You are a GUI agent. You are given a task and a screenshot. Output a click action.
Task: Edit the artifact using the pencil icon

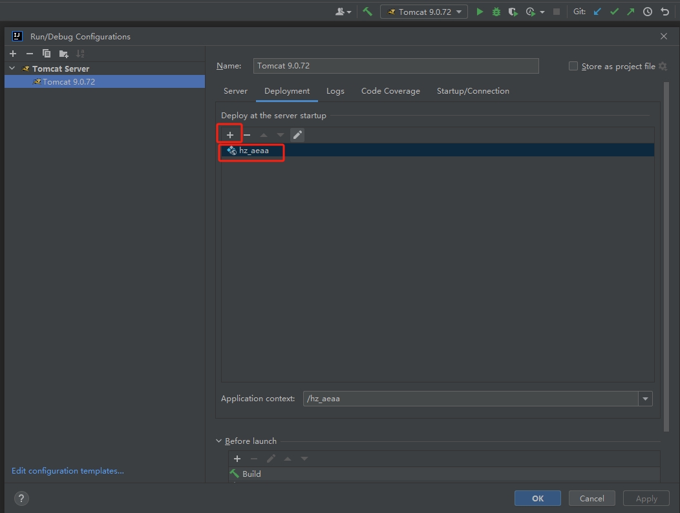click(297, 135)
